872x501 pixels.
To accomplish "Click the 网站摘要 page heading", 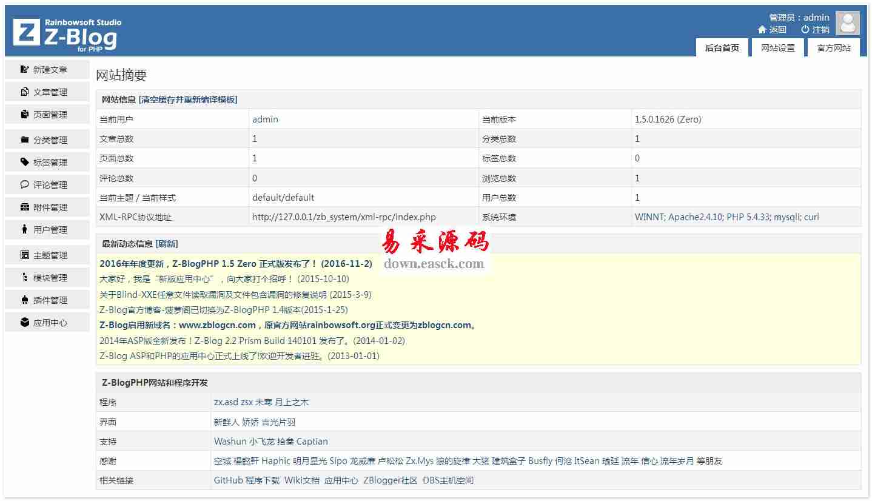I will [x=121, y=75].
